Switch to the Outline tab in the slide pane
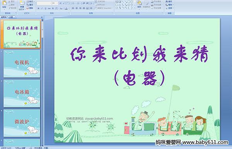This screenshot has width=232, height=149. click(11, 17)
